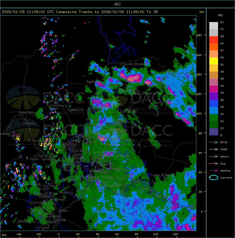Click the 'Zapata' place label
This screenshot has width=235, height=238.
[63, 211]
